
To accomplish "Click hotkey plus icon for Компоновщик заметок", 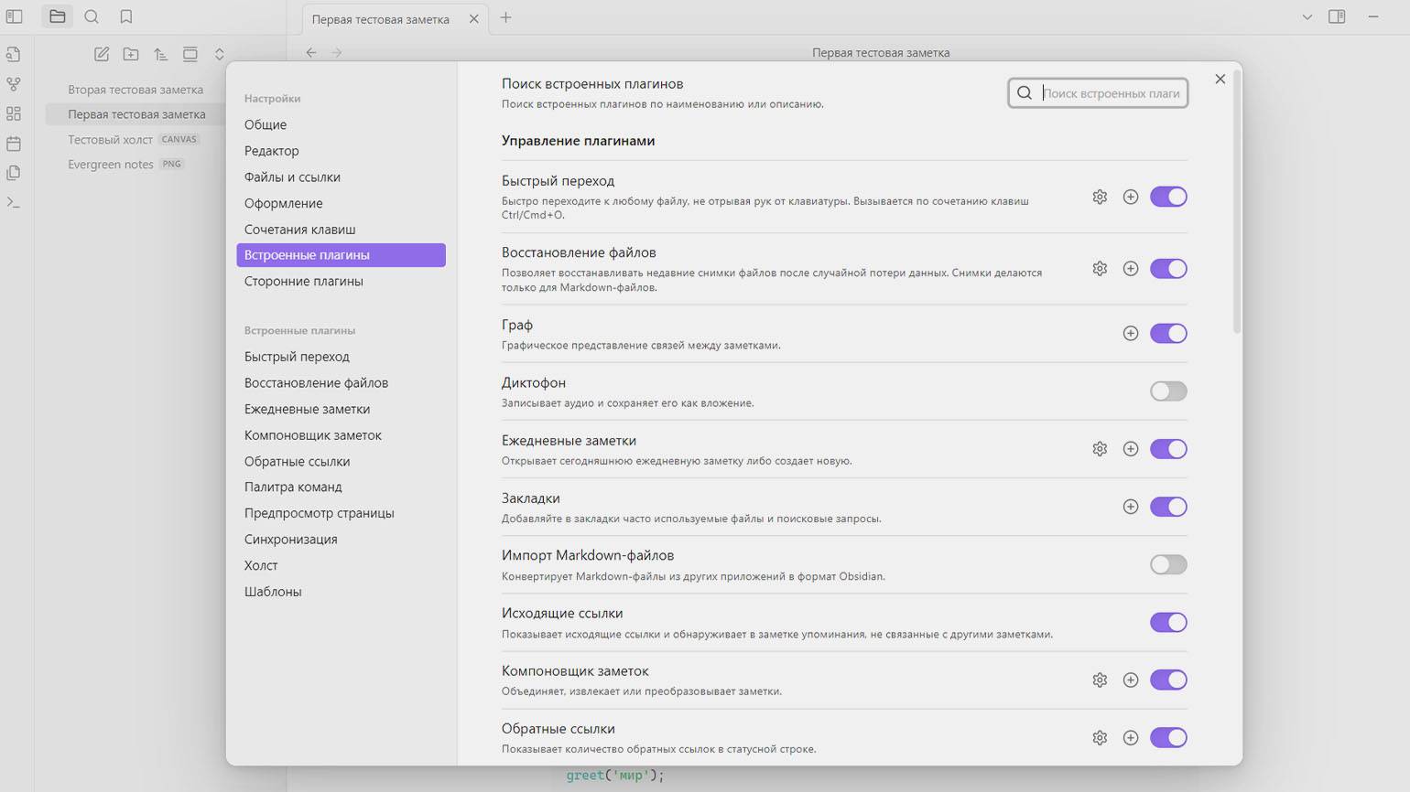I will 1131,680.
